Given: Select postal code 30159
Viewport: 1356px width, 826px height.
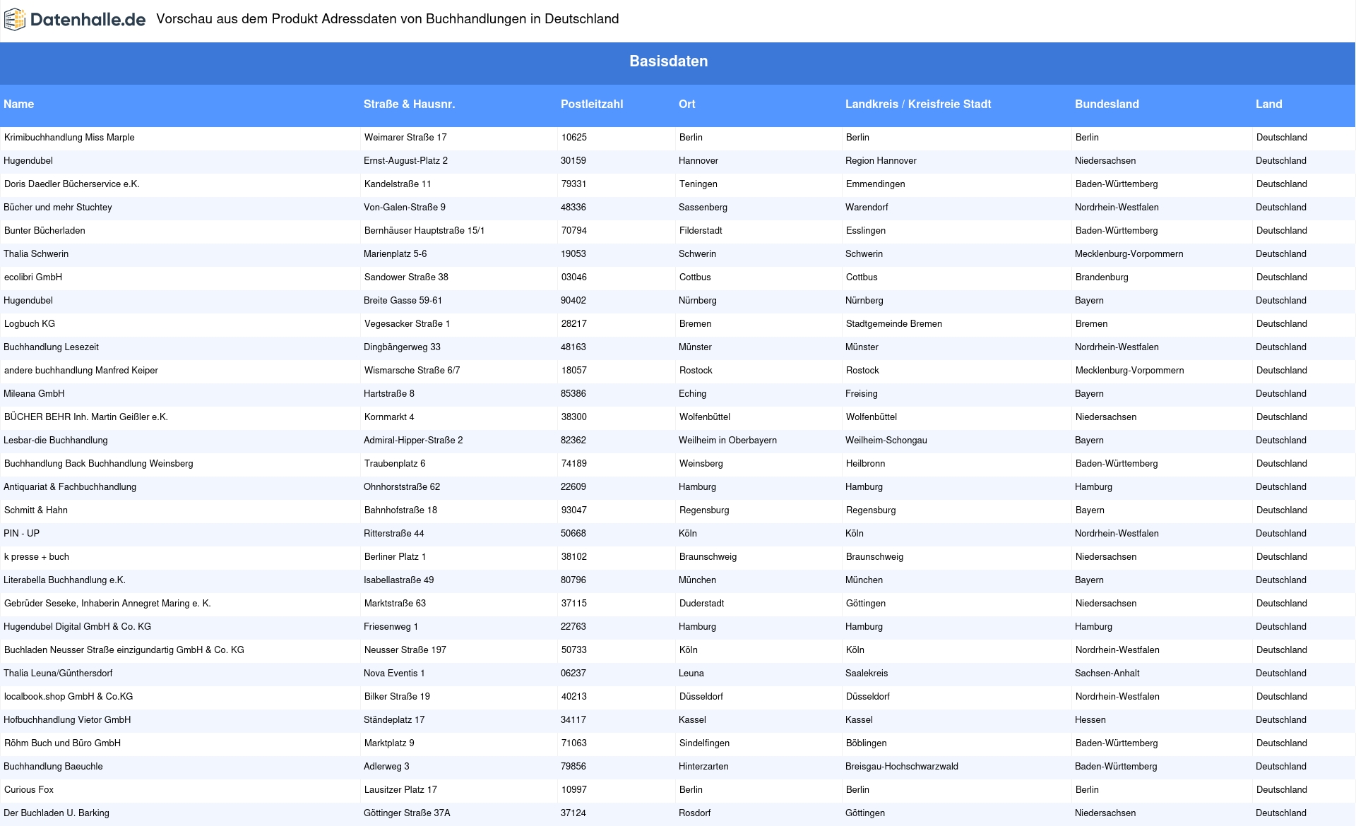Looking at the screenshot, I should click(x=573, y=161).
